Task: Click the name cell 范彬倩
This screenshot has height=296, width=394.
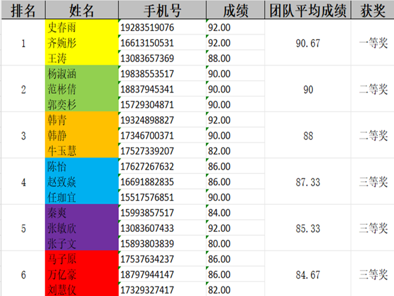Action: (82, 89)
